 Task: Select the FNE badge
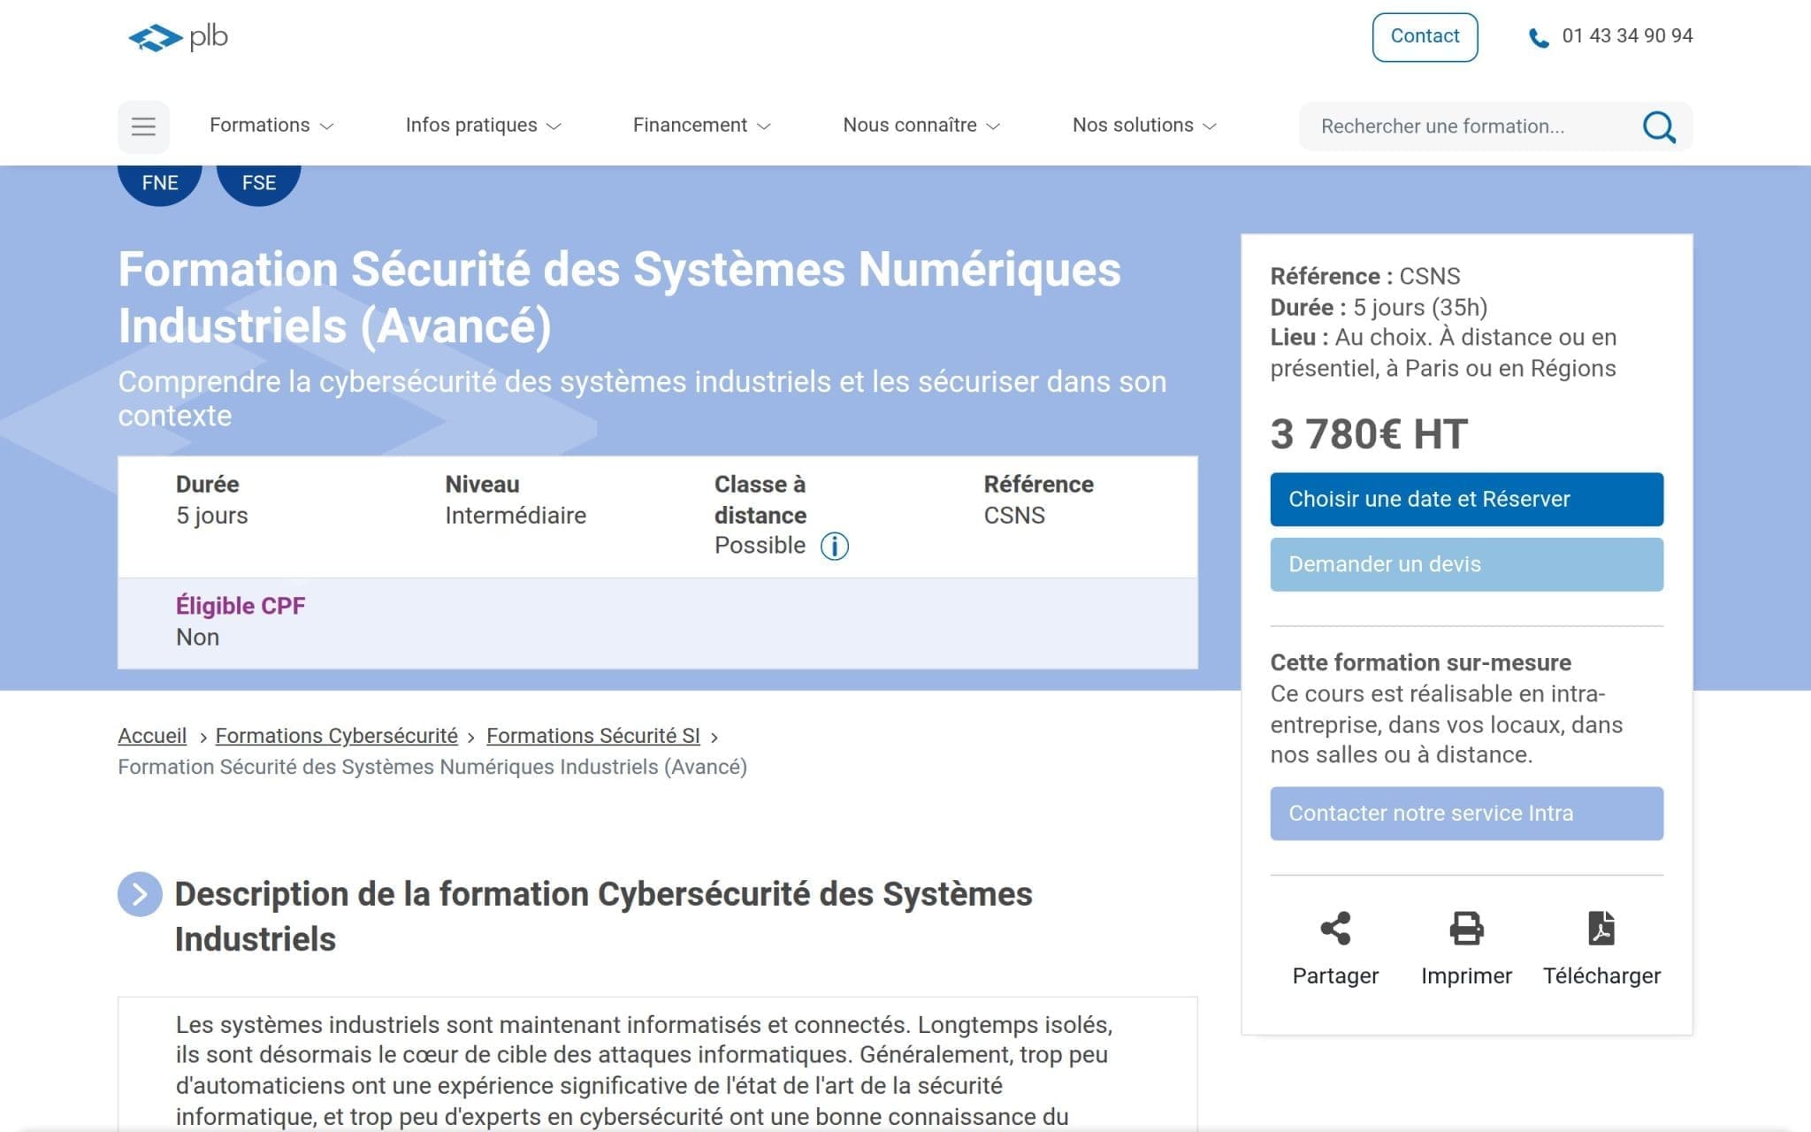click(x=160, y=182)
